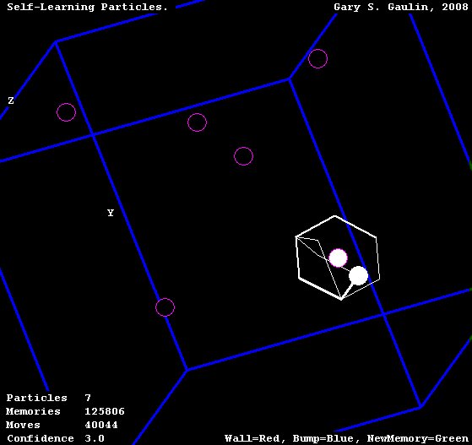Click the particles count value 7
The width and height of the screenshot is (472, 445).
click(88, 398)
